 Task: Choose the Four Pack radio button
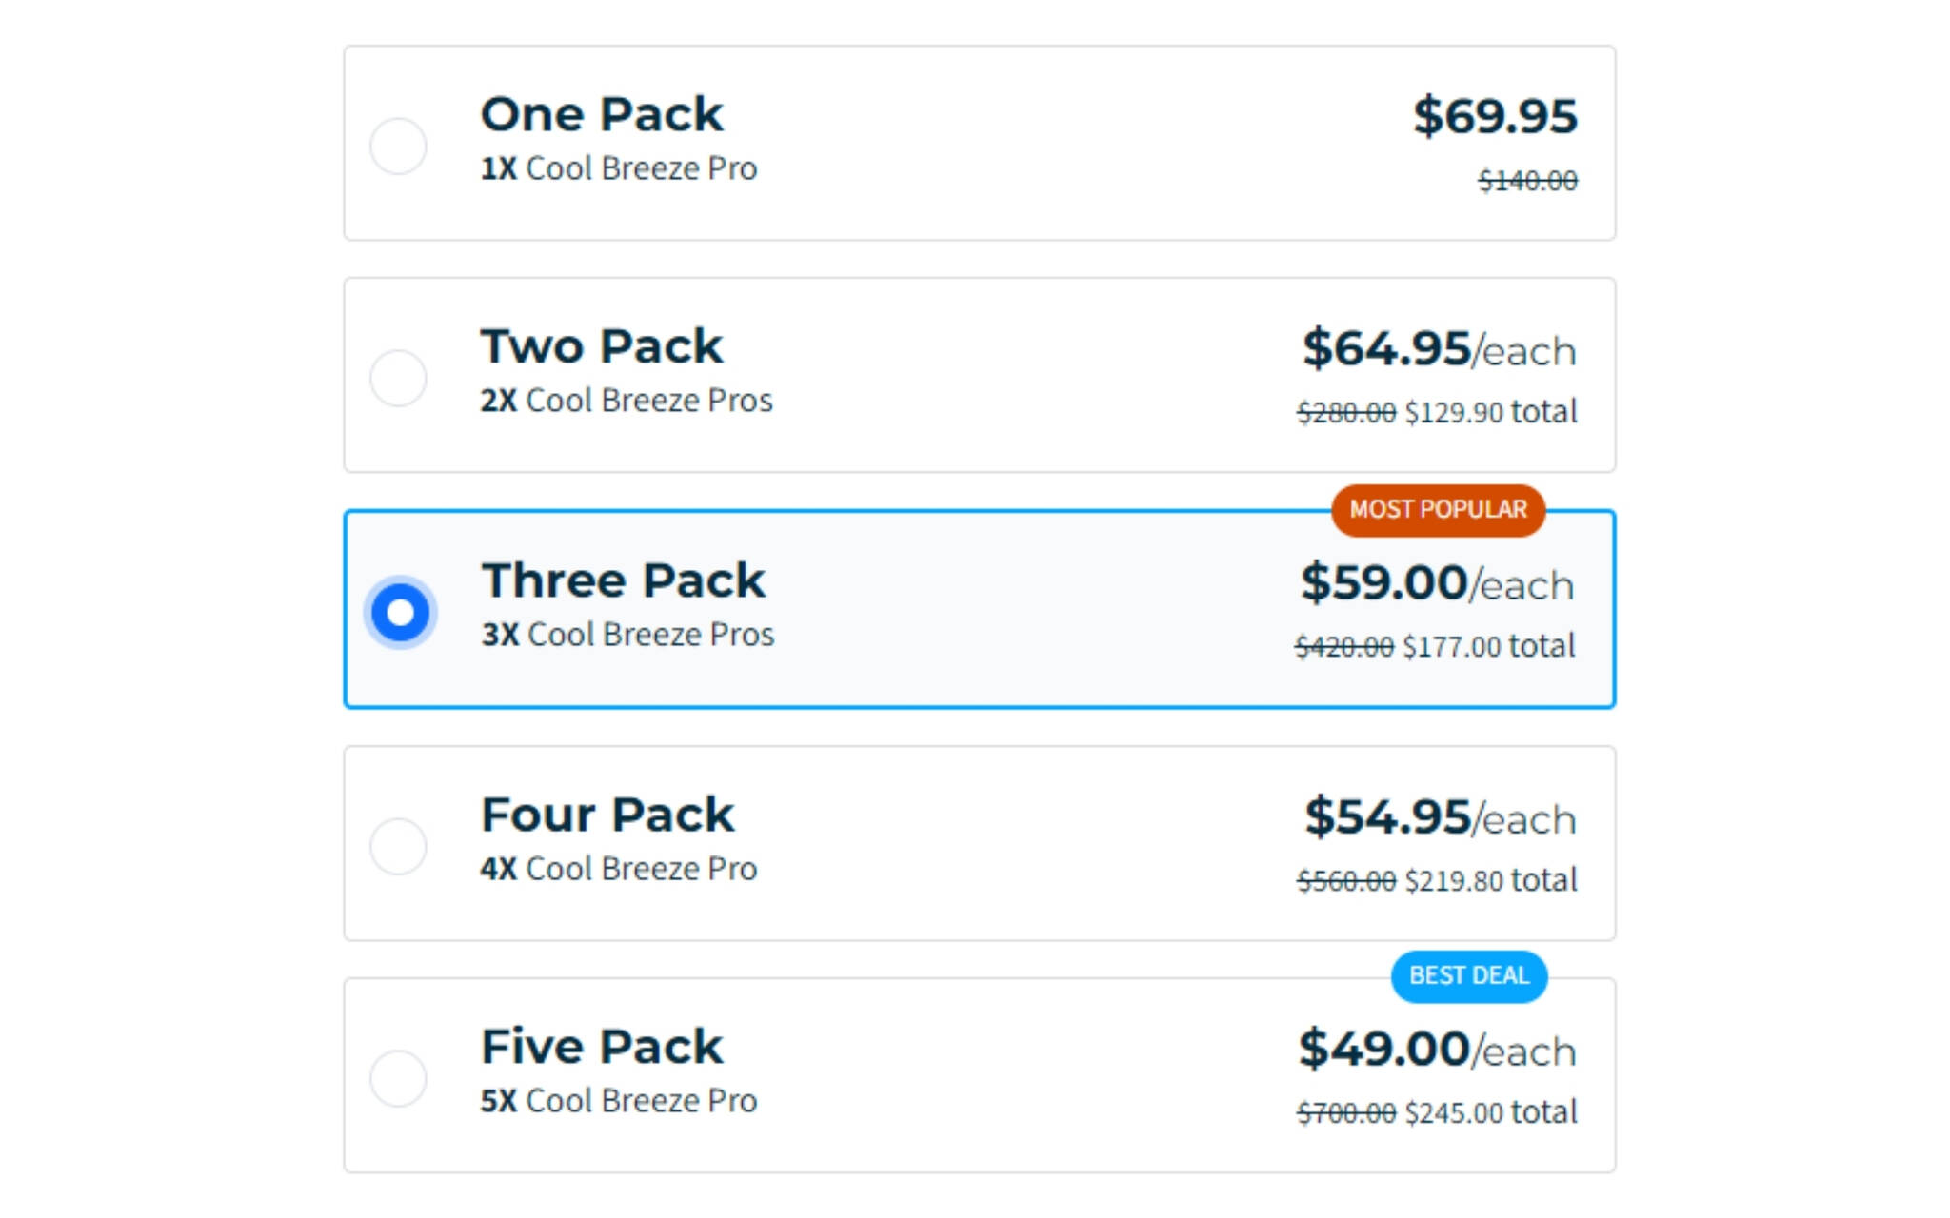coord(398,846)
